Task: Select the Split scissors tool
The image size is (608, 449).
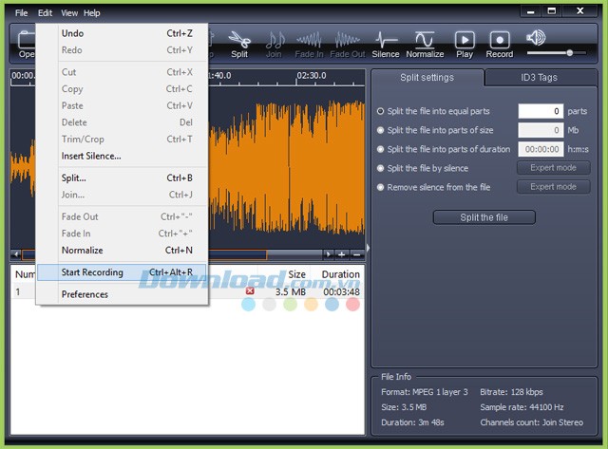Action: tap(239, 42)
